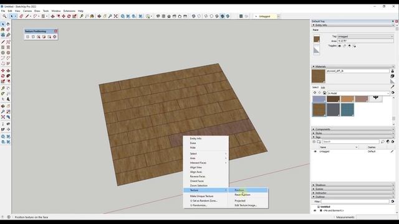This screenshot has width=399, height=224.
Task: Select the Rectangle tool in left toolbar
Action: [x=2, y=47]
